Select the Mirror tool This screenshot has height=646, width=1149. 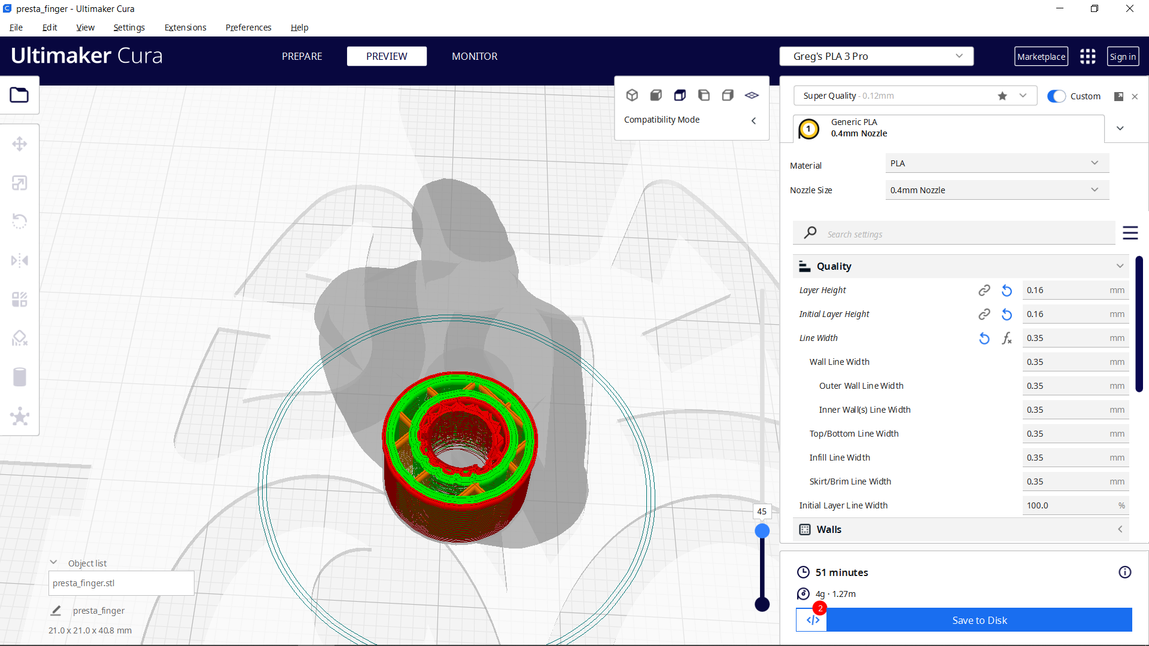(20, 260)
